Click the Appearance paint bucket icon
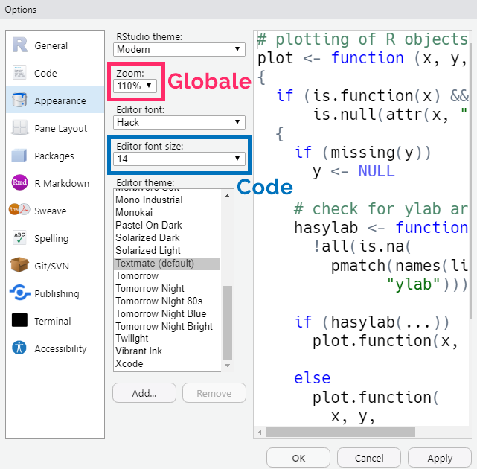Image resolution: width=477 pixels, height=469 pixels. click(20, 100)
